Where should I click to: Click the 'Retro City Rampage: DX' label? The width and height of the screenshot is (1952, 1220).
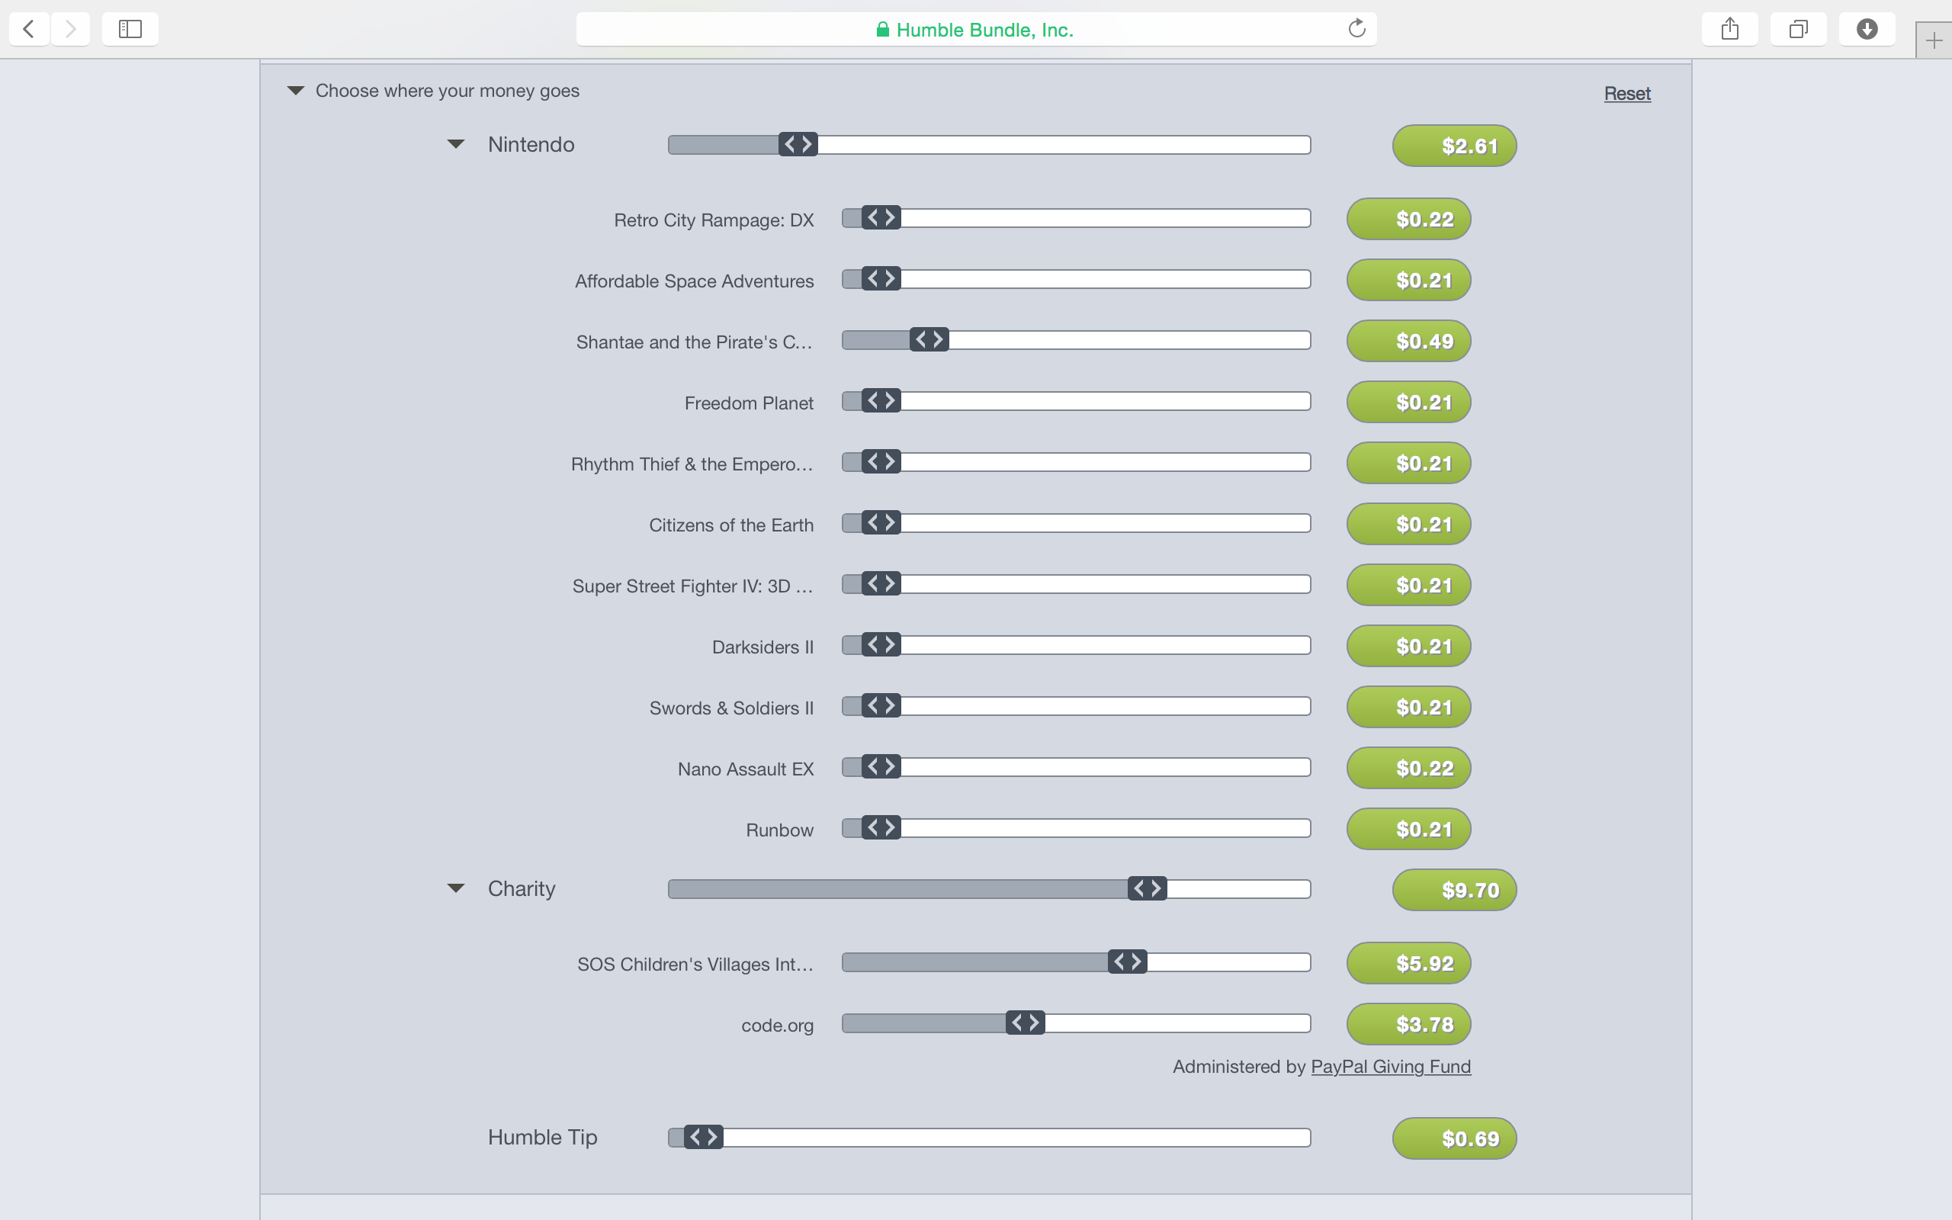pyautogui.click(x=713, y=220)
